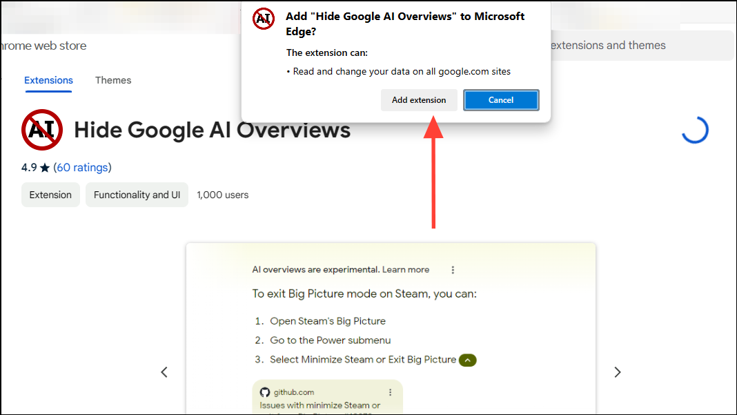
Task: Click the rating star icon
Action: pos(45,168)
